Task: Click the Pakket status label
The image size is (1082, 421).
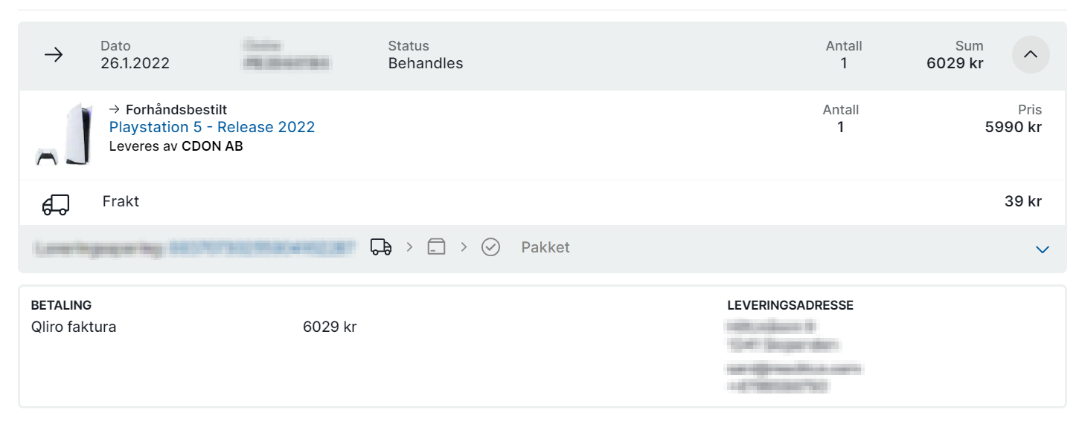Action: [x=545, y=247]
